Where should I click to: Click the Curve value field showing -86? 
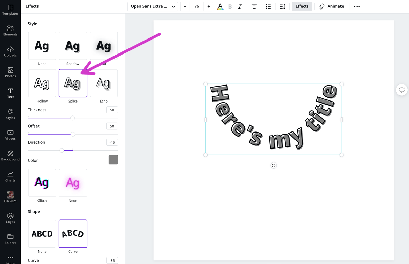pos(112,261)
